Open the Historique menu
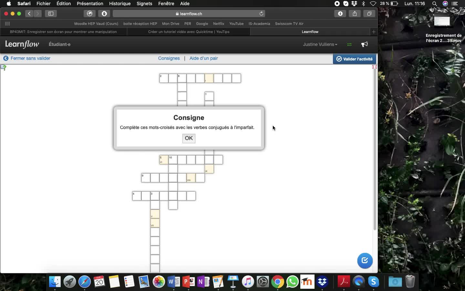The image size is (465, 291). [119, 4]
